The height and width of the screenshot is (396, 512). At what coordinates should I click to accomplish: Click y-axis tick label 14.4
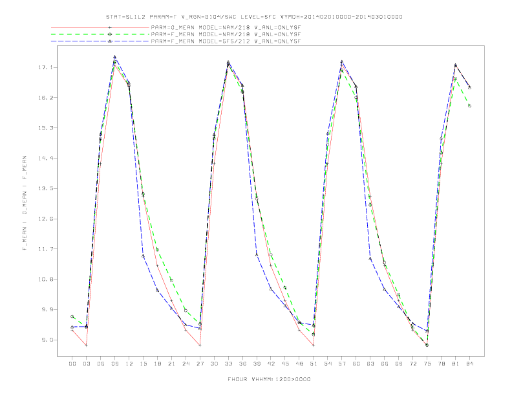pos(45,158)
